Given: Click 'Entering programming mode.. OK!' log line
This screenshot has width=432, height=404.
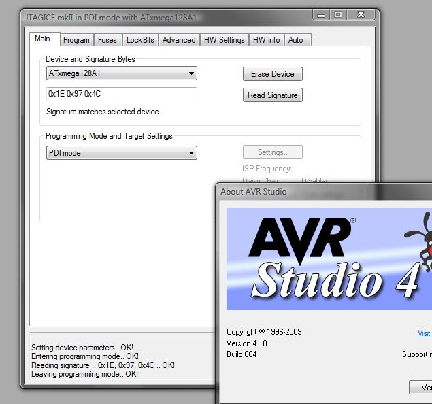Looking at the screenshot, I should [x=85, y=356].
